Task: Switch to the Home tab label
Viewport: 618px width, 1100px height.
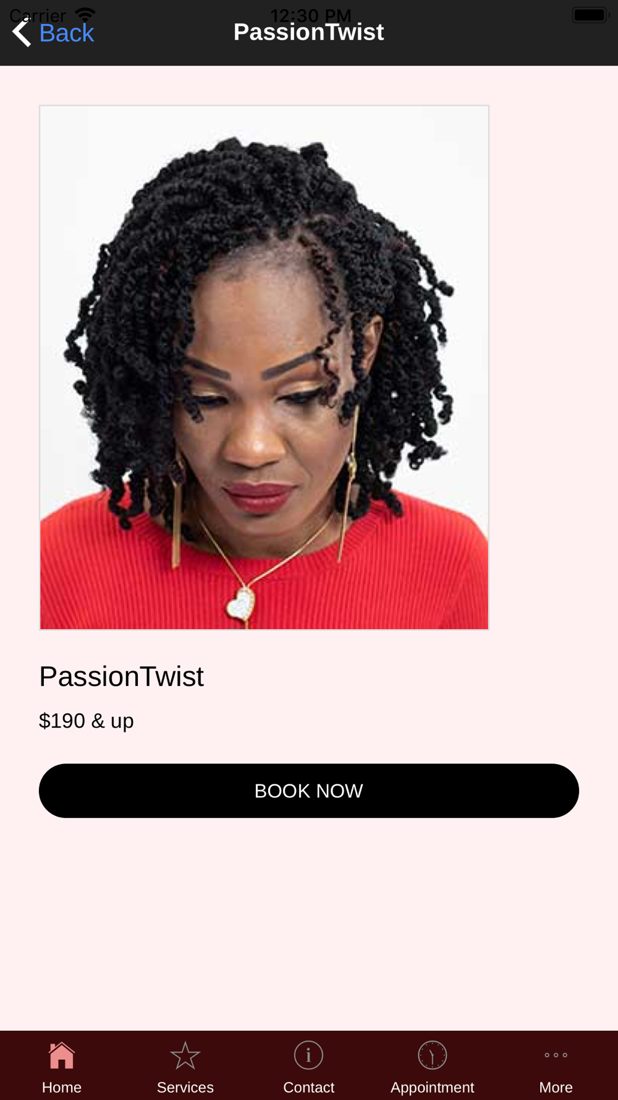Action: click(x=62, y=1087)
